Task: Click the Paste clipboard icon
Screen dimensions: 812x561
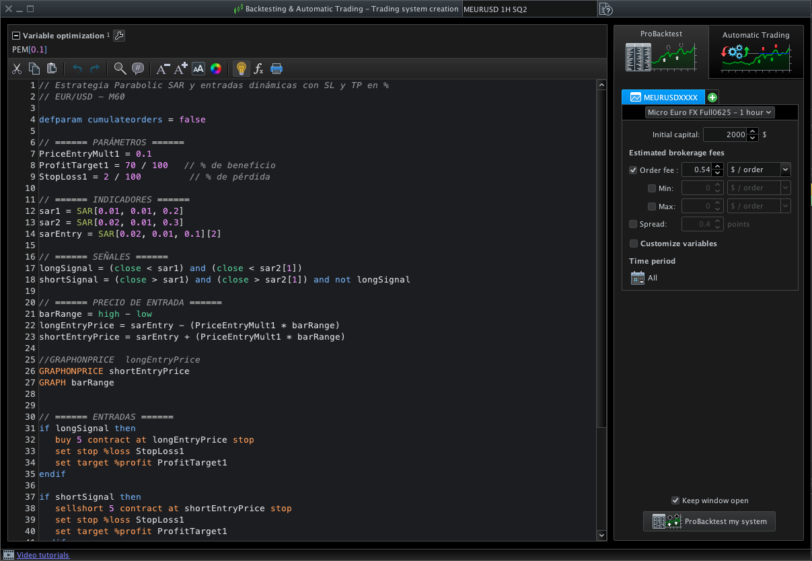Action: (52, 69)
